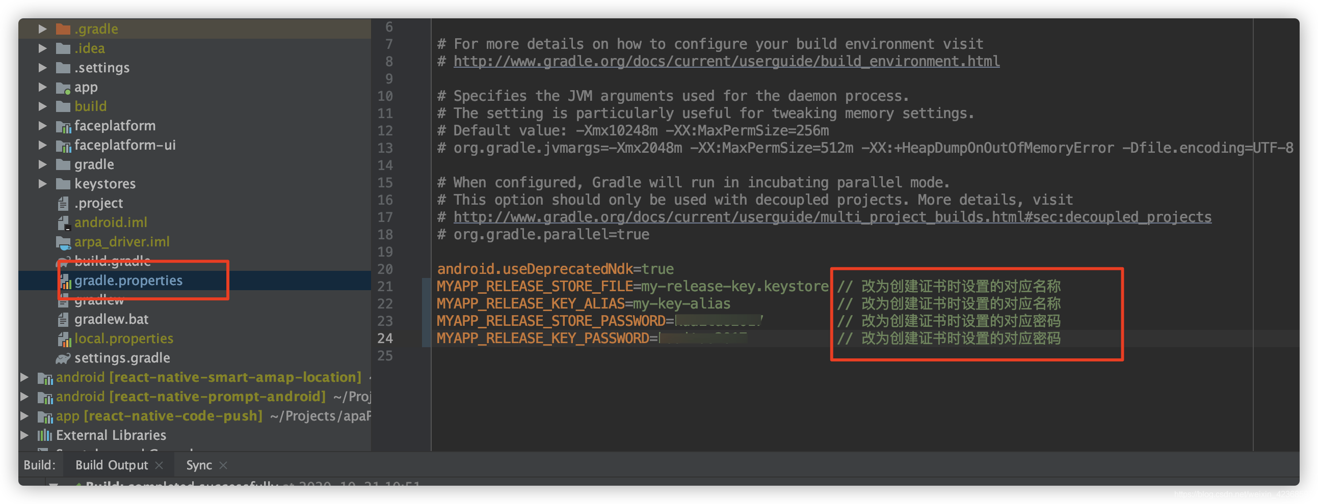Viewport: 1318px width, 504px height.
Task: Click MYAPP_RELEASE_STORE_FILE property line
Action: (x=632, y=287)
